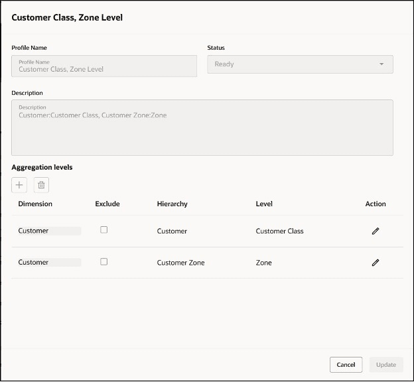Focus the Description text area
Viewport: 414px width, 382px height.
click(202, 127)
